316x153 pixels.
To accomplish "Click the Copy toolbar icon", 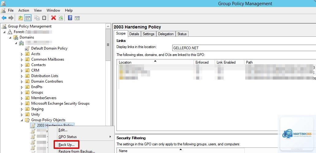I will coord(37,18).
